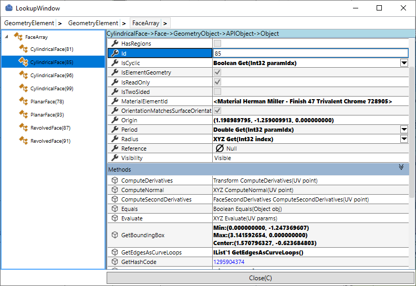The image size is (416, 286).
Task: Toggle the HasRegions checkbox
Action: 217,43
